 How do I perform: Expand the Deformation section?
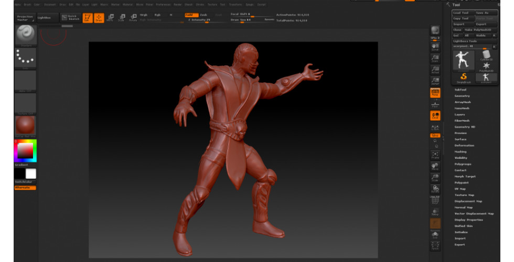tap(464, 145)
